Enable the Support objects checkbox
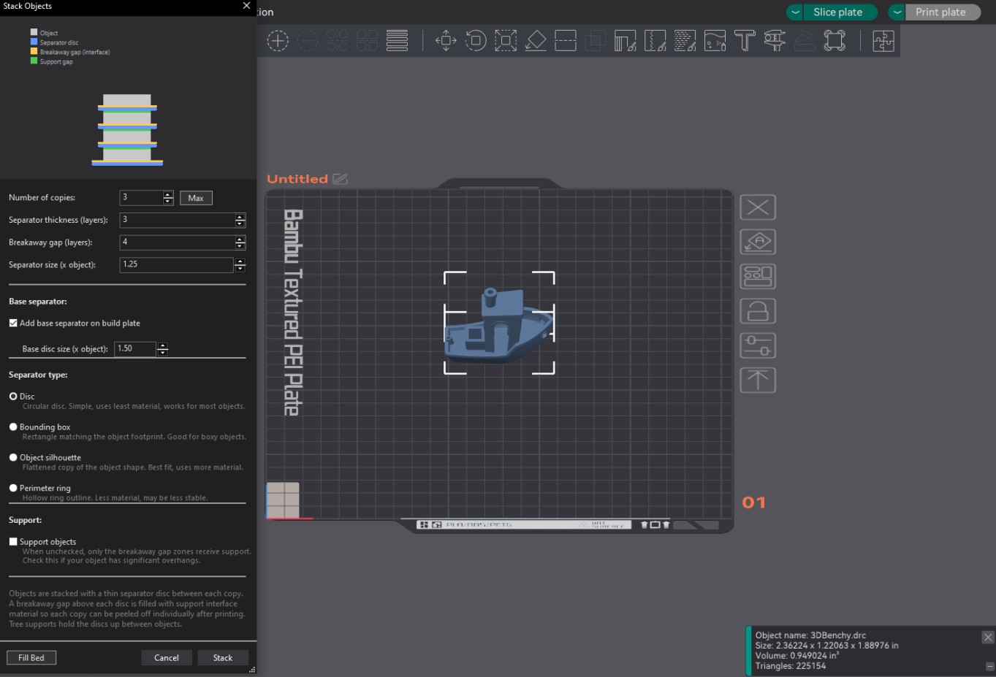The width and height of the screenshot is (996, 677). (x=13, y=542)
